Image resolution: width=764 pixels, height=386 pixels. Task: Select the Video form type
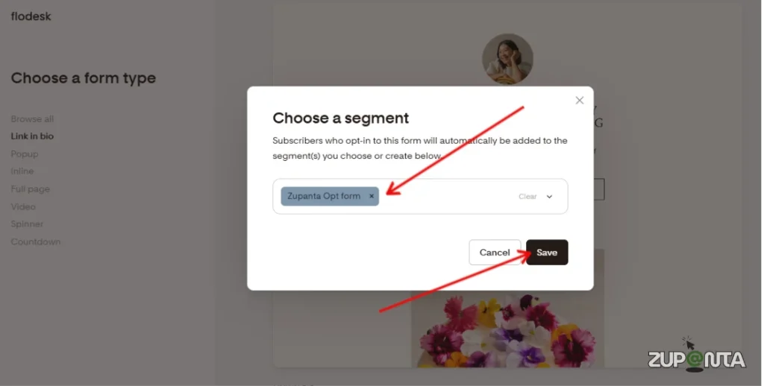pyautogui.click(x=23, y=206)
